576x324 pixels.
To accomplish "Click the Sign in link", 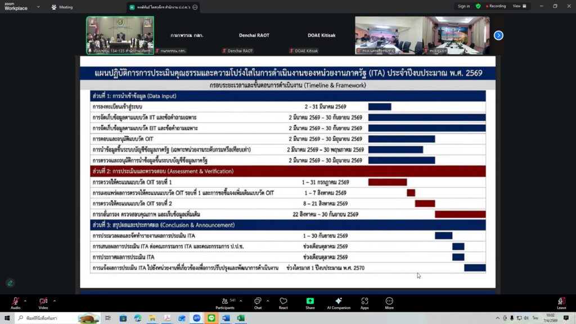I will coord(463,6).
